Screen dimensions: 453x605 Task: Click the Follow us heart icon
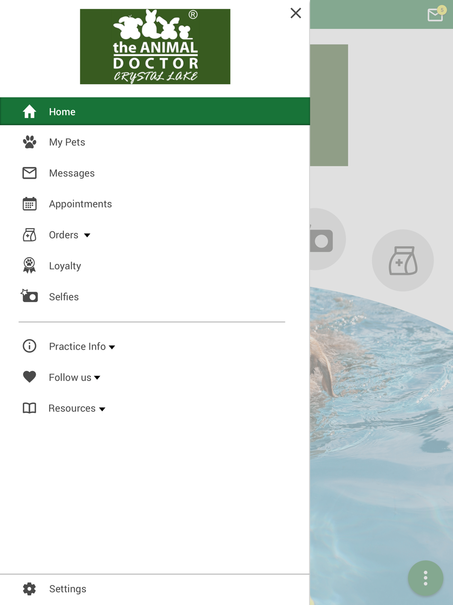(29, 377)
